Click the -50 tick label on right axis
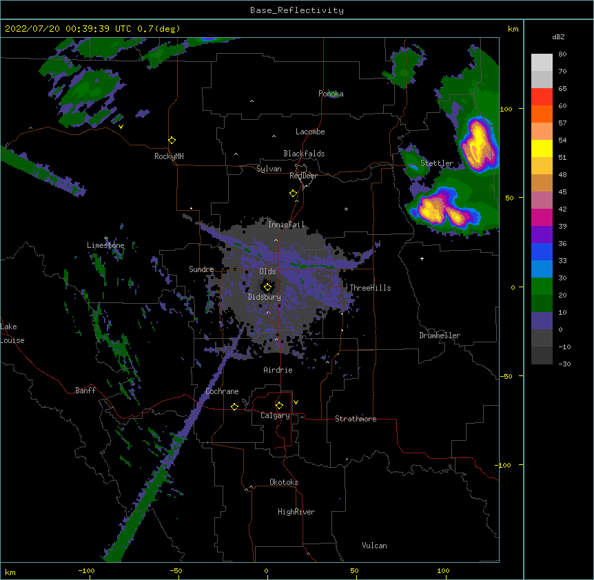Screen dimensions: 594x580 tap(506, 376)
